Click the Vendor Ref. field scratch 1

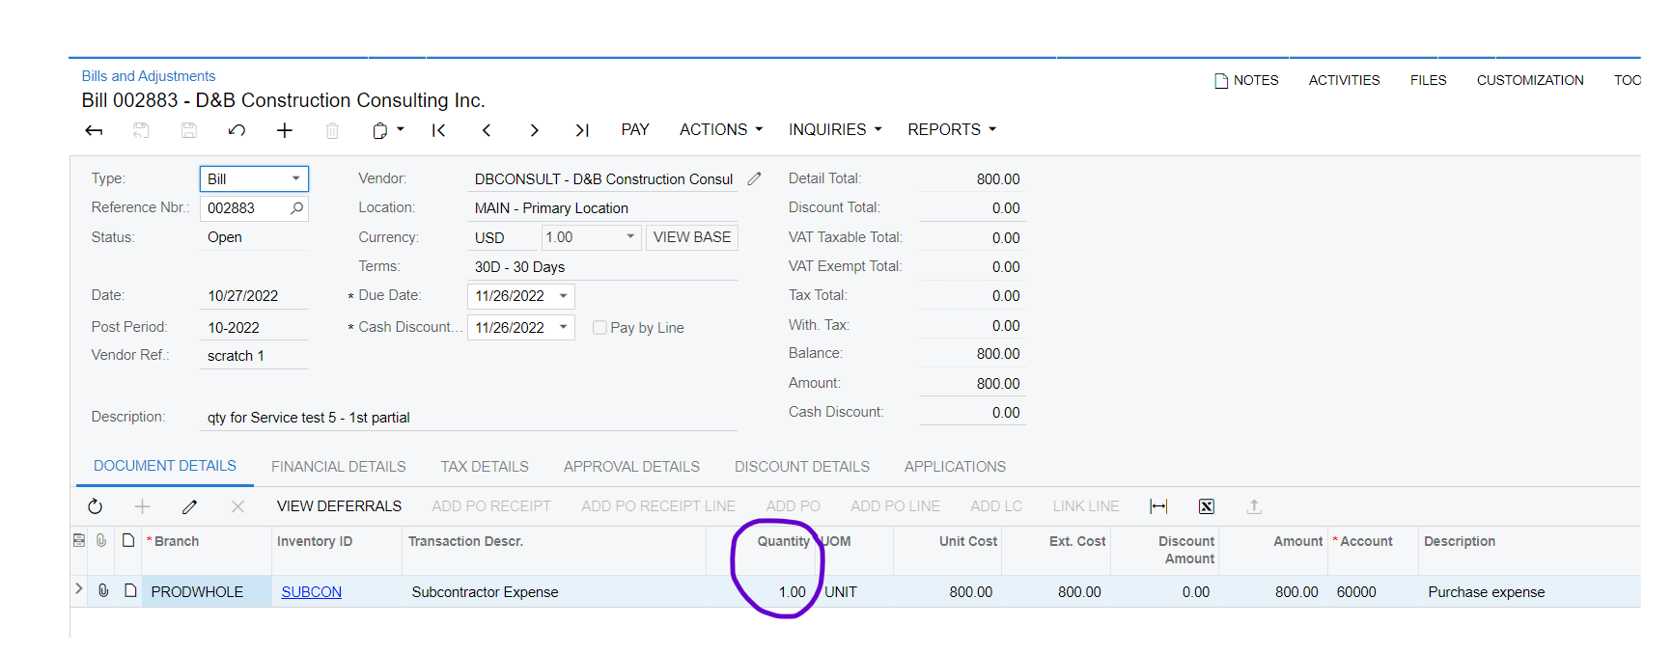254,355
